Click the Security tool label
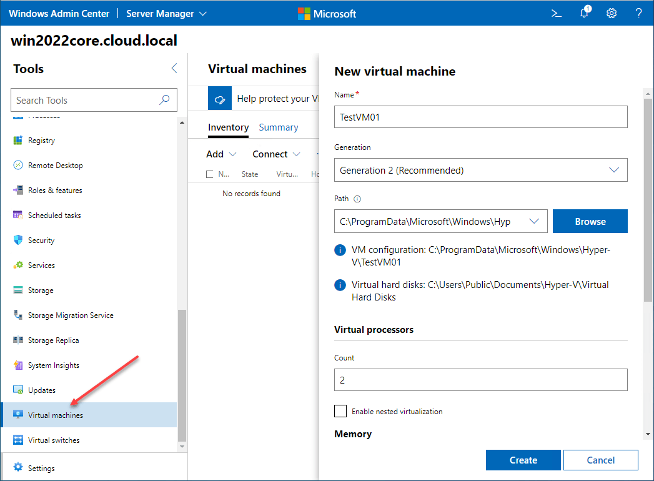Viewport: 654px width, 481px height. coord(41,241)
